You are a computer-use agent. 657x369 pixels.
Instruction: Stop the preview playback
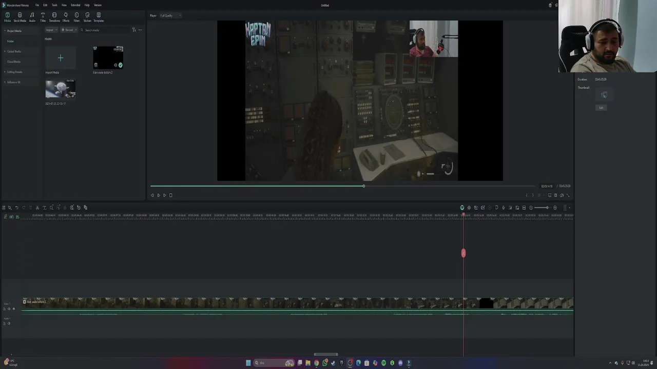170,195
